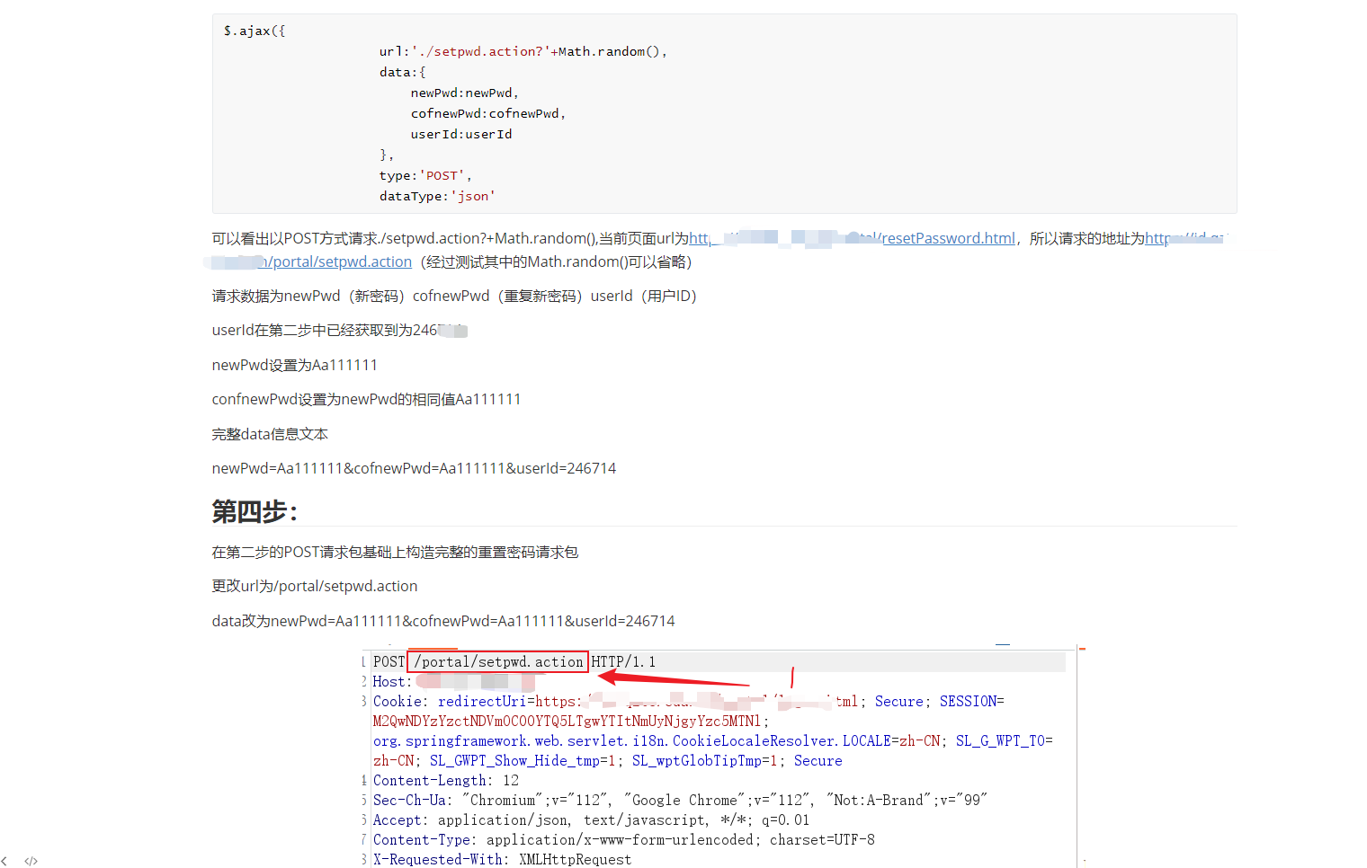Viewport: 1367px width, 868px height.
Task: Click the paragraph starting 请求数据为newPwd
Action: [454, 296]
